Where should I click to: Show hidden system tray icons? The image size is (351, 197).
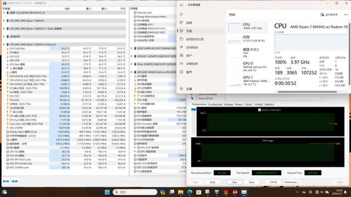[297, 192]
